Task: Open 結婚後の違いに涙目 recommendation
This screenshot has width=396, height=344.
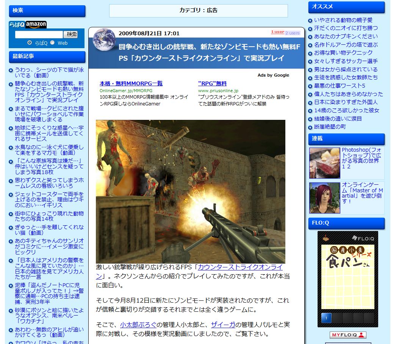Action: click(x=338, y=119)
